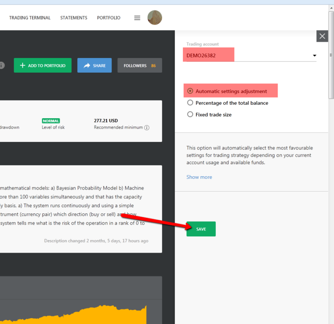This screenshot has height=324, width=334.
Task: Open the Portfolio menu item
Action: click(x=109, y=18)
